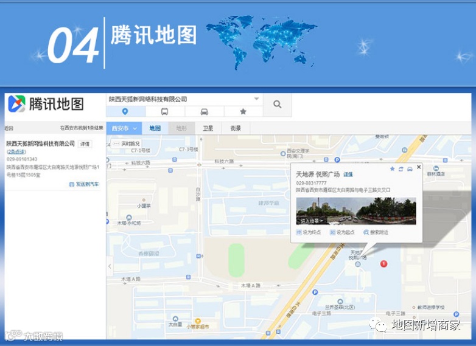Click the 太白里 map marker
The height and width of the screenshot is (346, 476).
(x=175, y=319)
